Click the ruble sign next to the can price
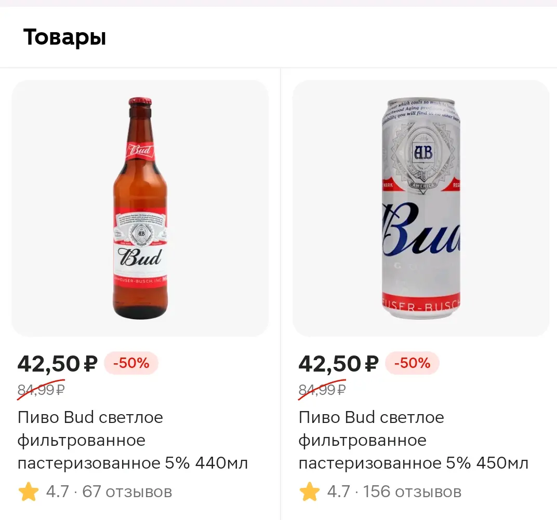 tap(371, 364)
